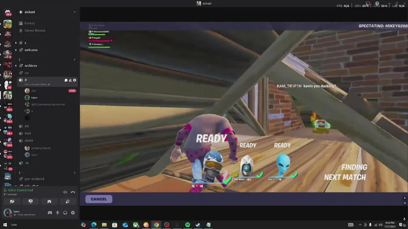Viewport: 408px width, 229px height.
Task: Disconnect from voice with hang-up icon
Action: [x=73, y=192]
